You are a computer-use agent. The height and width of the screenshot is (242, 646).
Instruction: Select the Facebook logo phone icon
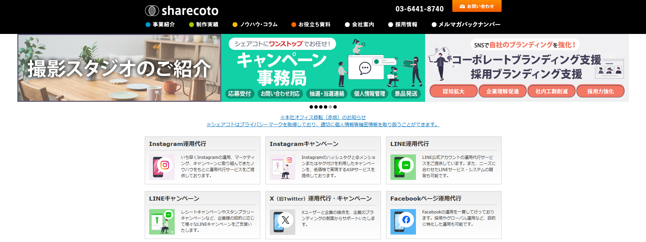[x=403, y=222]
